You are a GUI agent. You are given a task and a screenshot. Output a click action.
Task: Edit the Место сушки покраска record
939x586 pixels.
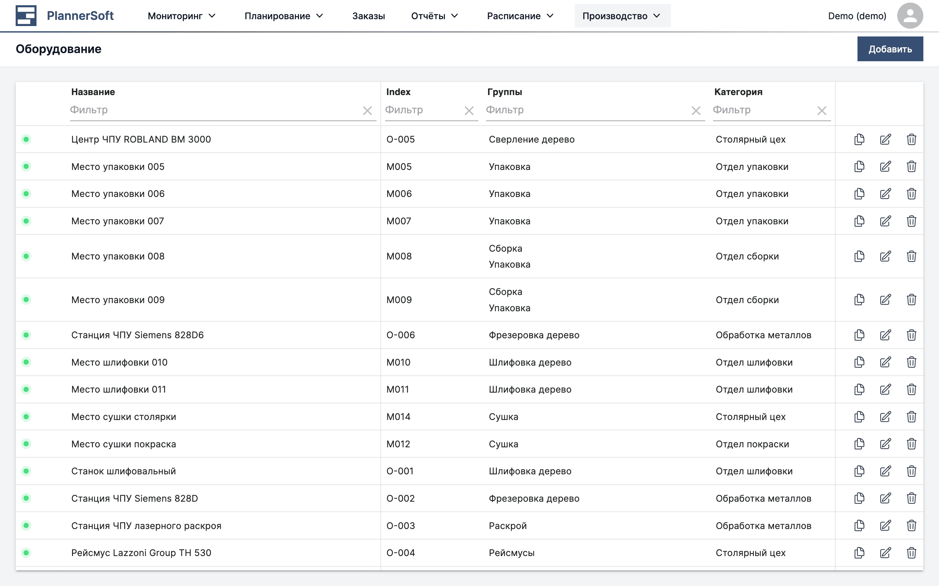click(886, 444)
